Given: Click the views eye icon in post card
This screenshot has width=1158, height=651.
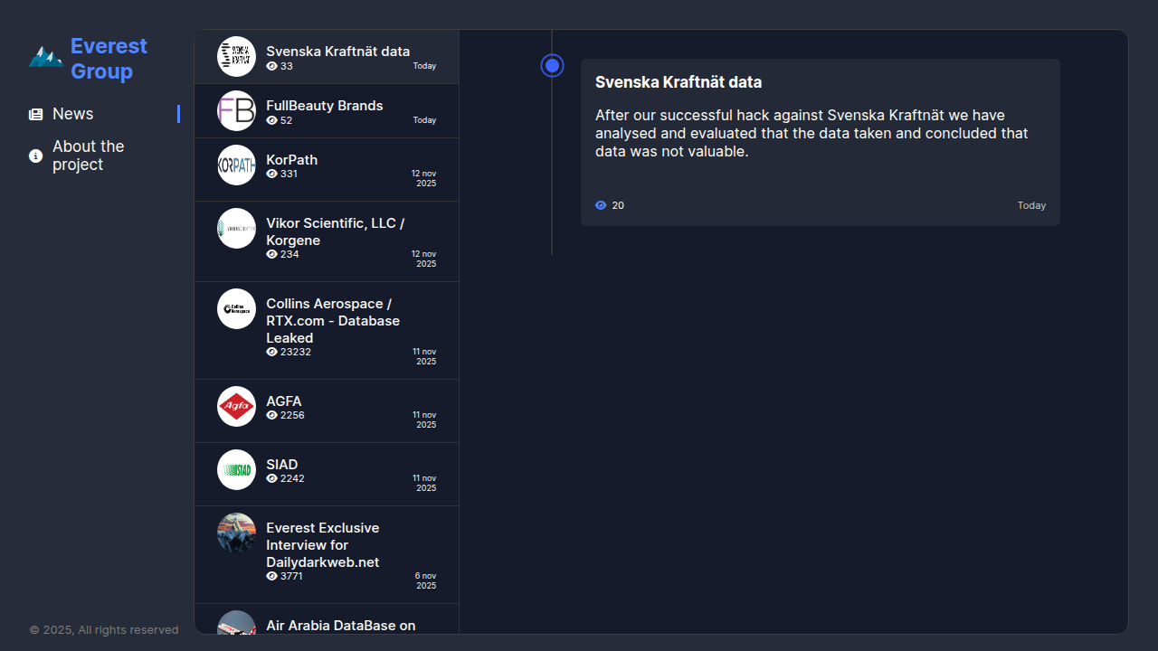Looking at the screenshot, I should pyautogui.click(x=601, y=205).
